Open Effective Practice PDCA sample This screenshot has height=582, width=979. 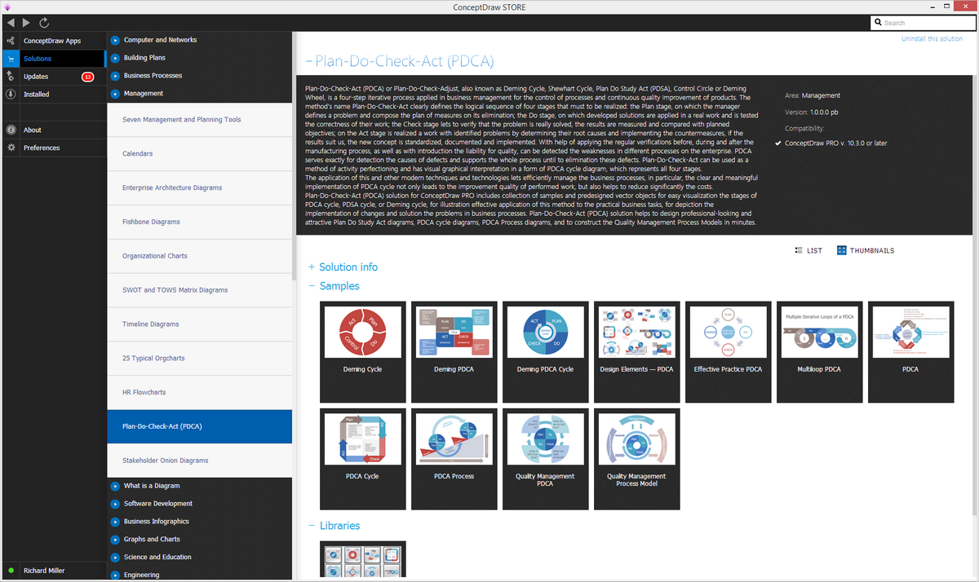(728, 351)
